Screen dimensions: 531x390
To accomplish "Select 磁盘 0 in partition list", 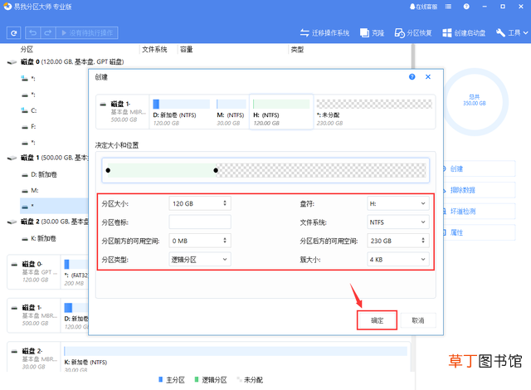I will coord(72,62).
